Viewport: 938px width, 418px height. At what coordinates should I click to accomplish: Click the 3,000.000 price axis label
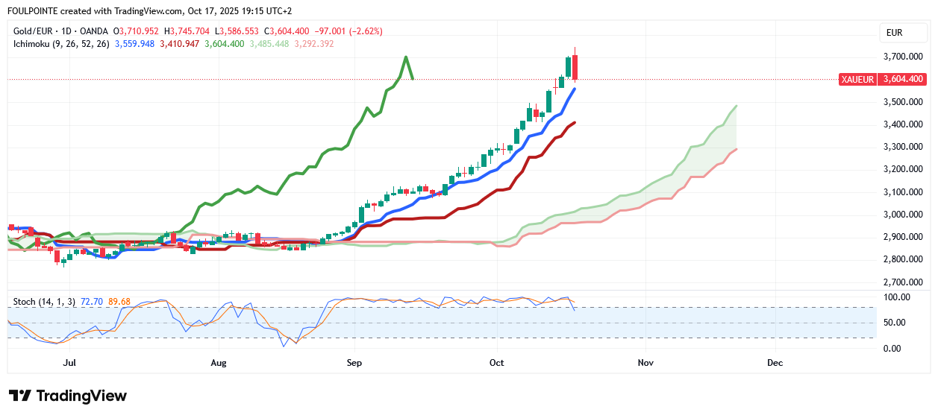click(904, 215)
